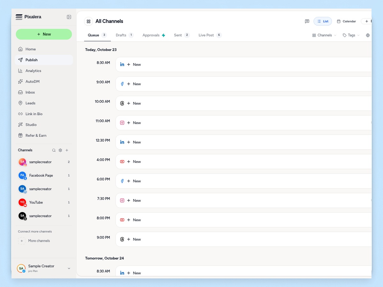Switch to the Approvals tab
This screenshot has width=383, height=287.
(154, 35)
